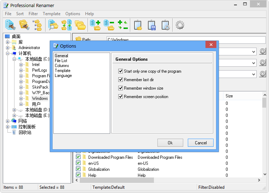Uncheck the Help folder row checkbox

(x=78, y=175)
